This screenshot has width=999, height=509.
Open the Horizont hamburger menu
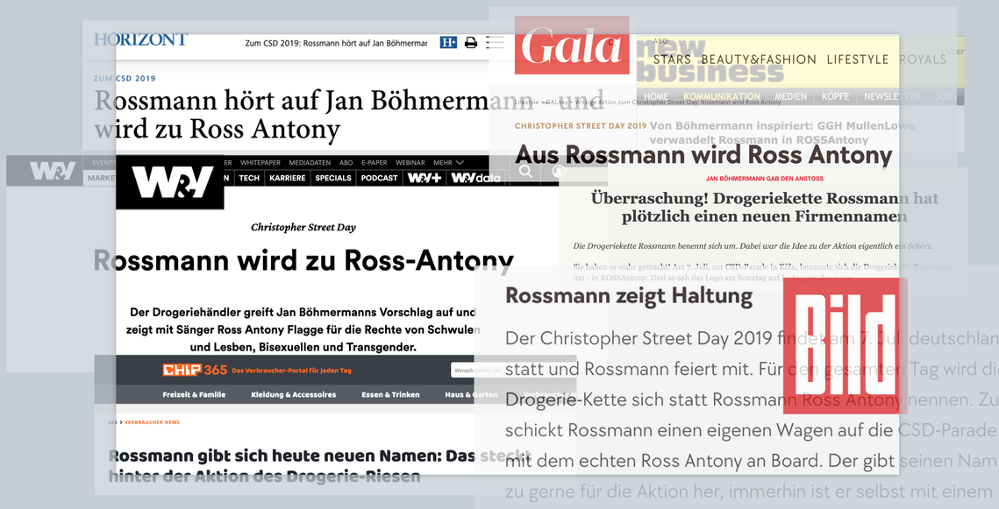click(x=495, y=43)
